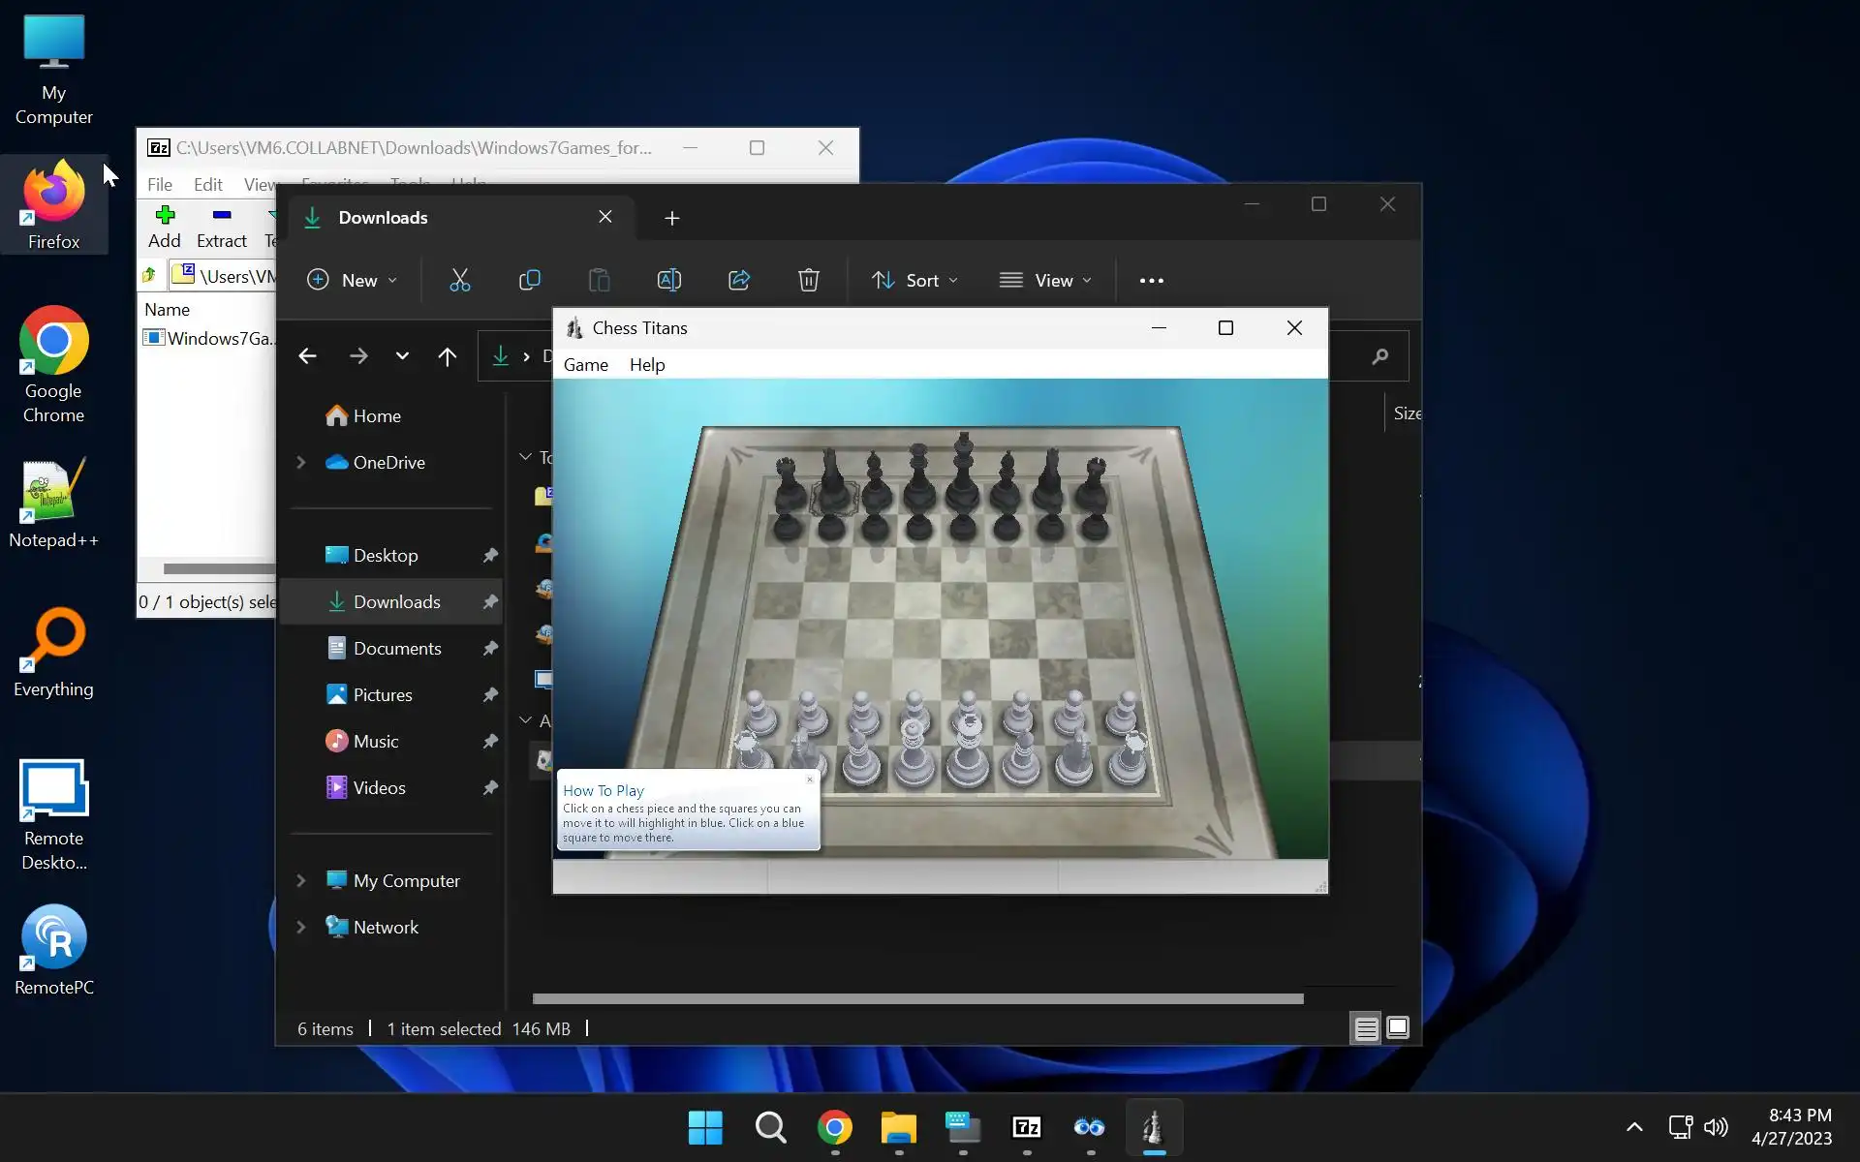Unpin Desktop from quick access

pos(490,556)
